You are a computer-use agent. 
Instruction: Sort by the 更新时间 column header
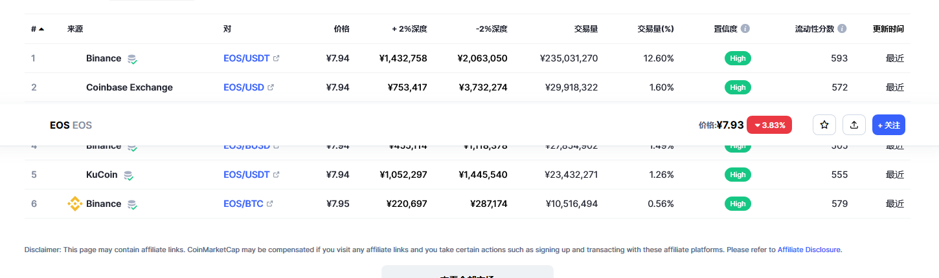888,29
